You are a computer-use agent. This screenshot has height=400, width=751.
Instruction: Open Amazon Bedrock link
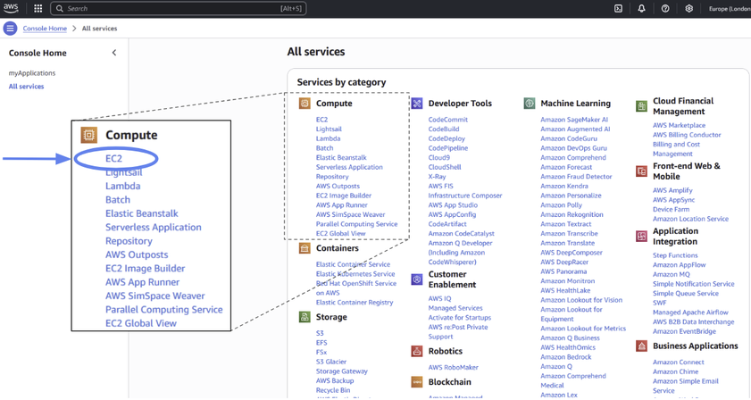coord(565,357)
